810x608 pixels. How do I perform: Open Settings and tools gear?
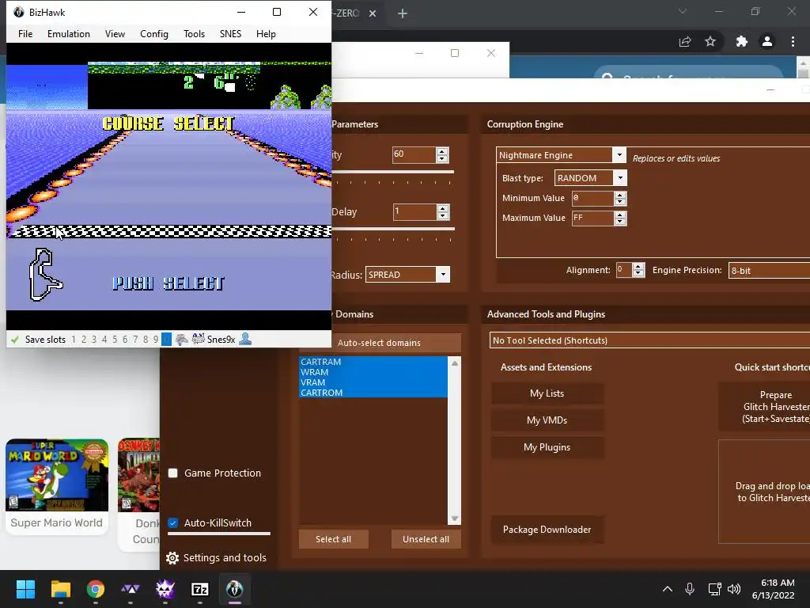[172, 558]
